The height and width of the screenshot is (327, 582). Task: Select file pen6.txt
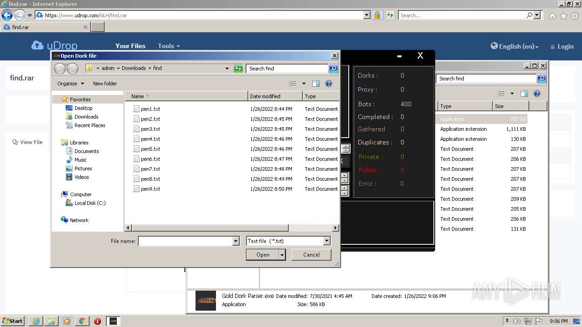(147, 159)
